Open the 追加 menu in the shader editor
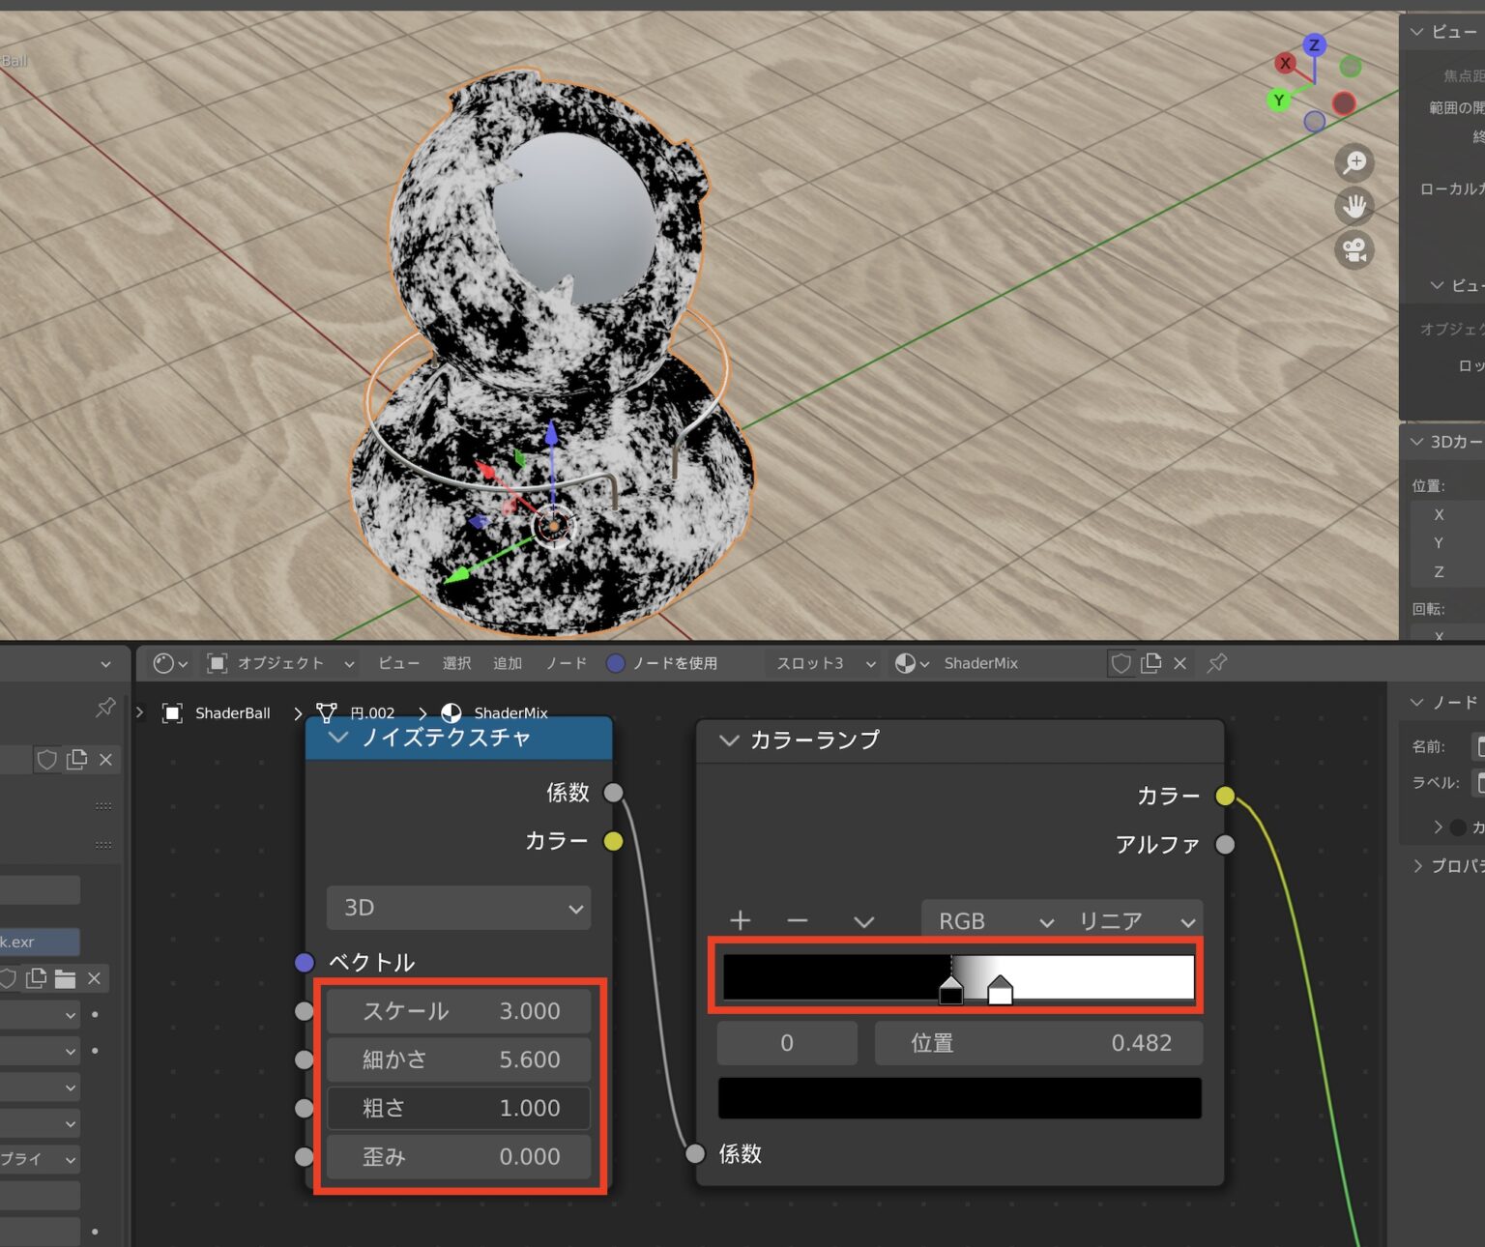Viewport: 1485px width, 1247px height. tap(507, 663)
